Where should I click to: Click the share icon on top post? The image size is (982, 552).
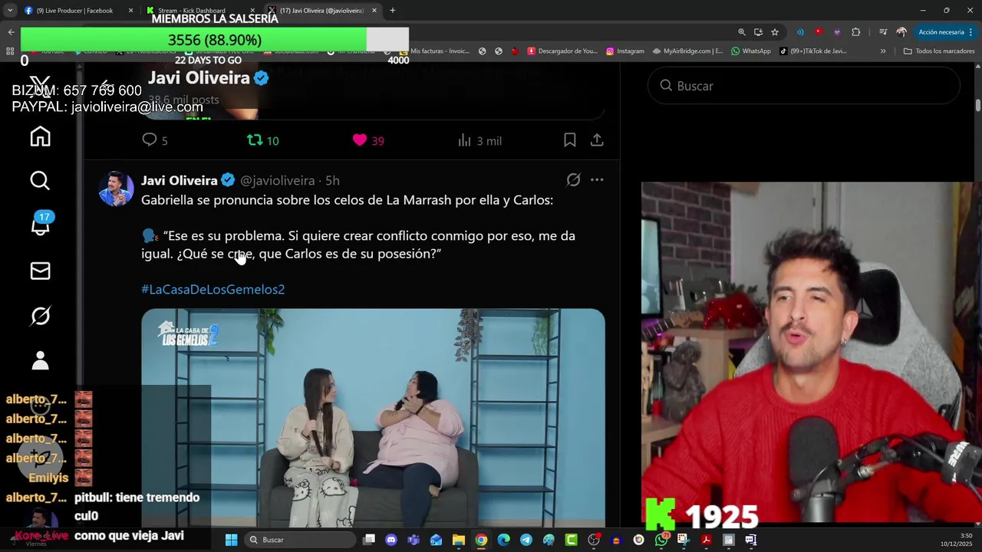coord(597,140)
